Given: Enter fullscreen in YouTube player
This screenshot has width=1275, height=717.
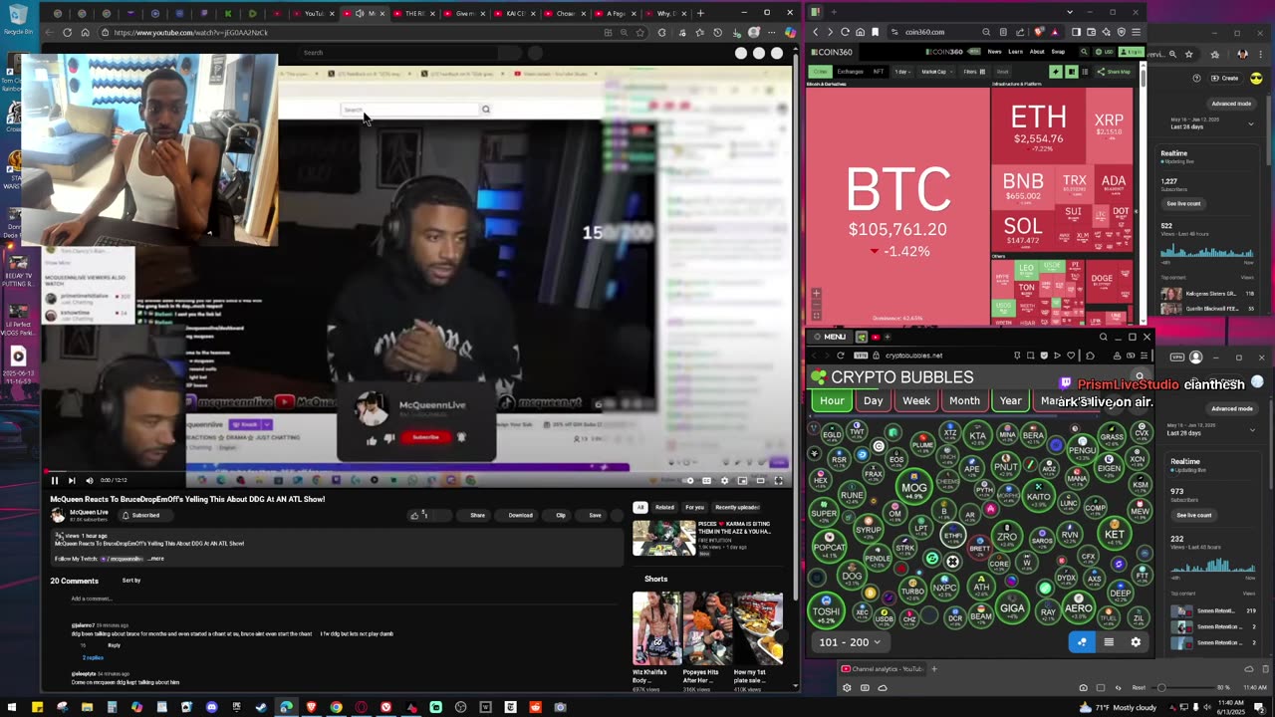Looking at the screenshot, I should point(778,480).
